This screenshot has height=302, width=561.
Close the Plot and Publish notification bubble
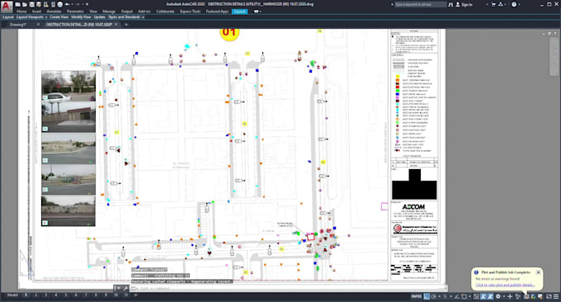[x=538, y=272]
